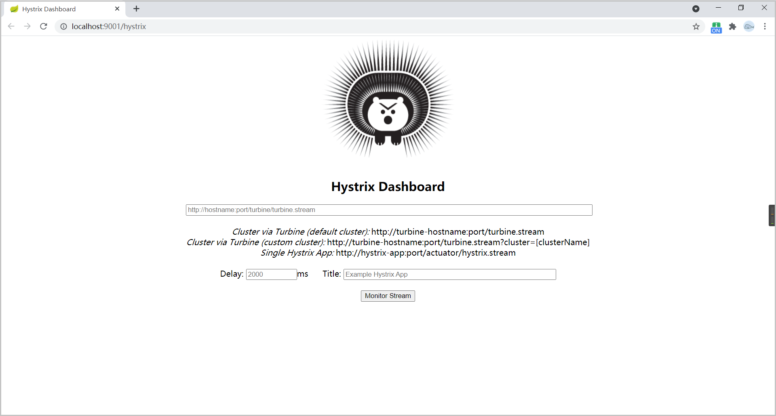Click the Hystrix Dashboard heading
Screen dimensions: 776x416
tap(388, 187)
